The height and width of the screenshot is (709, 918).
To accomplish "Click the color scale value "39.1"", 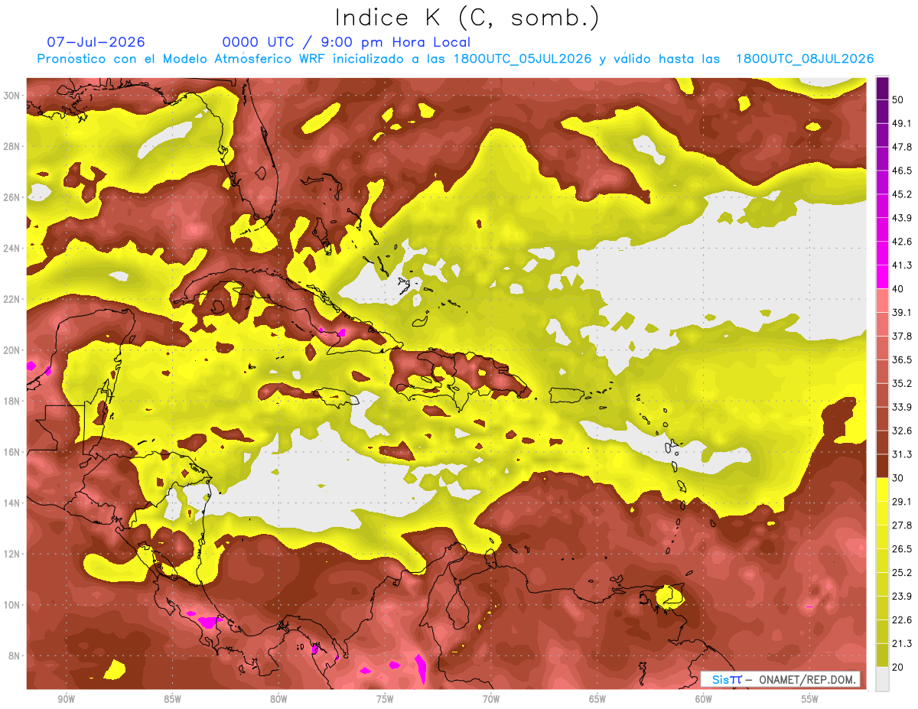I will pos(902,313).
